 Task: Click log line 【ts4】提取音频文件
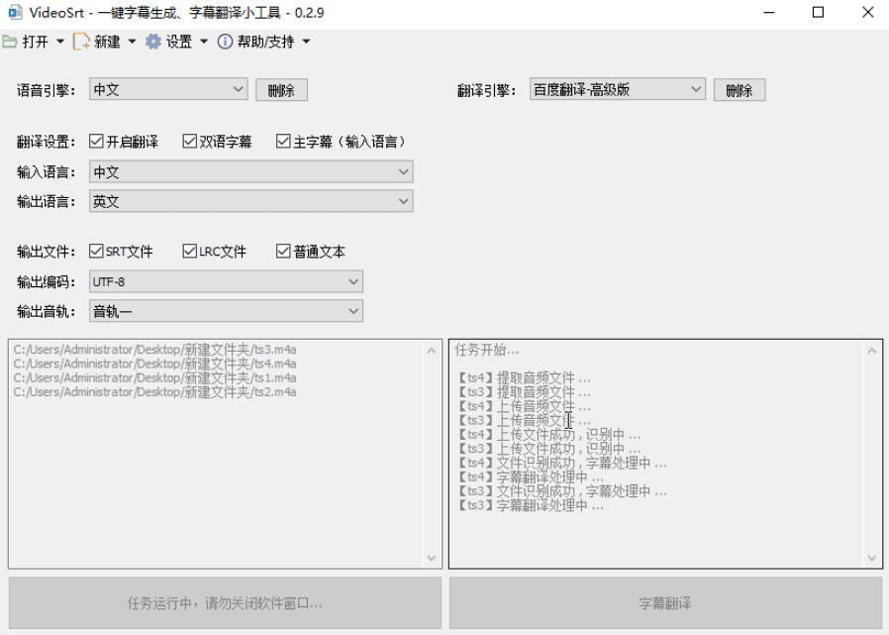524,377
